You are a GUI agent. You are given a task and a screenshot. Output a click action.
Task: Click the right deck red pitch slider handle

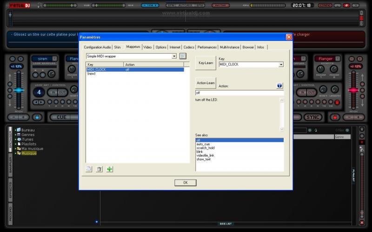coord(353,90)
